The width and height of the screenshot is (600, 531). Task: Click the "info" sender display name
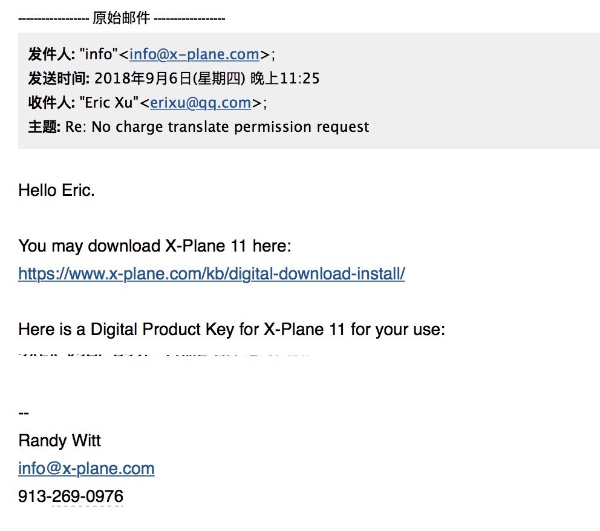coord(99,54)
